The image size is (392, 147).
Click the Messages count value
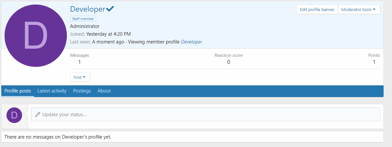click(x=80, y=62)
